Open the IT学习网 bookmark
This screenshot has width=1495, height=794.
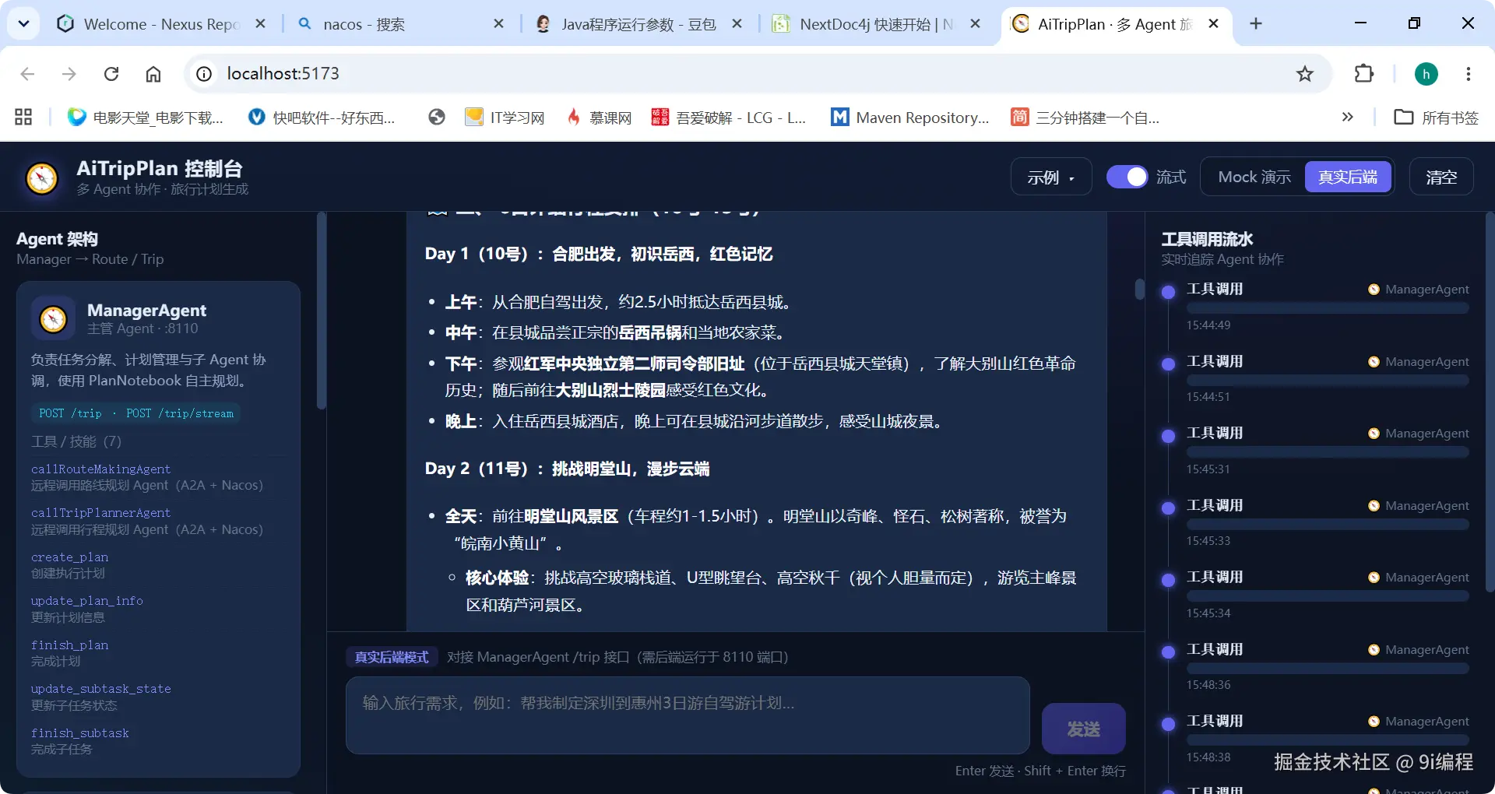coord(505,118)
